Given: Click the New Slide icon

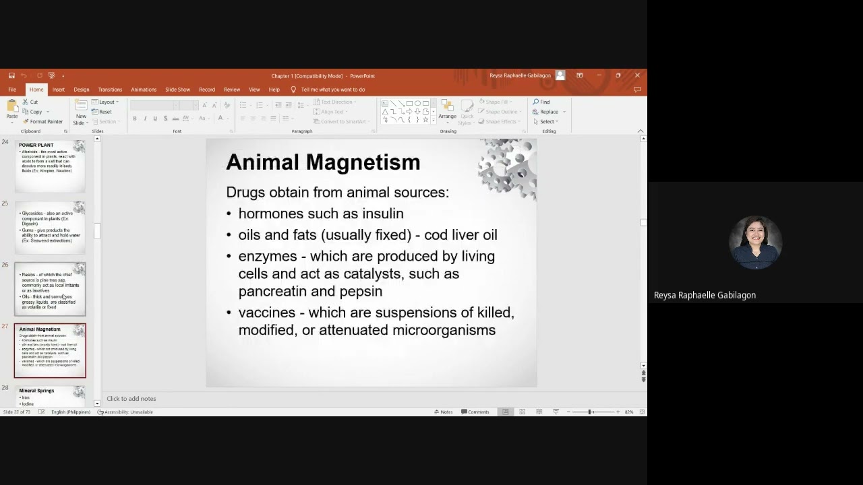Looking at the screenshot, I should 81,105.
